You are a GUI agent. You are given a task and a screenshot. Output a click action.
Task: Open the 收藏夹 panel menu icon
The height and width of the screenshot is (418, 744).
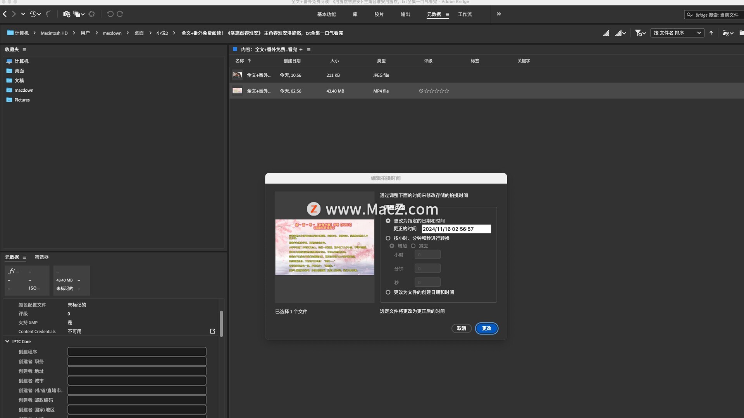coord(24,50)
